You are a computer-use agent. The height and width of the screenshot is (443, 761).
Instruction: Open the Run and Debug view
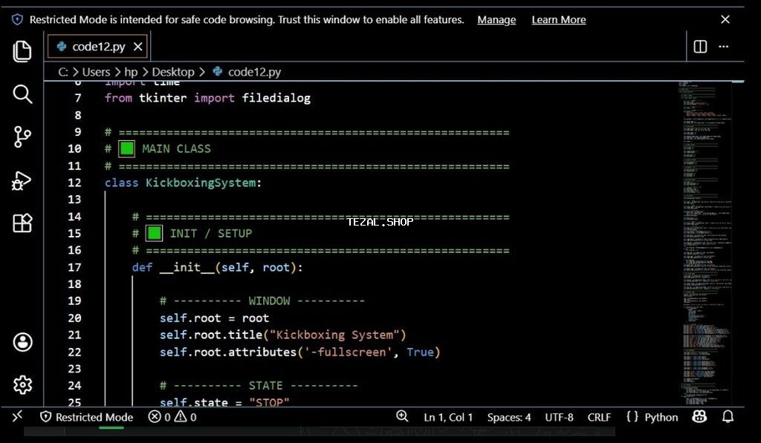pos(22,181)
